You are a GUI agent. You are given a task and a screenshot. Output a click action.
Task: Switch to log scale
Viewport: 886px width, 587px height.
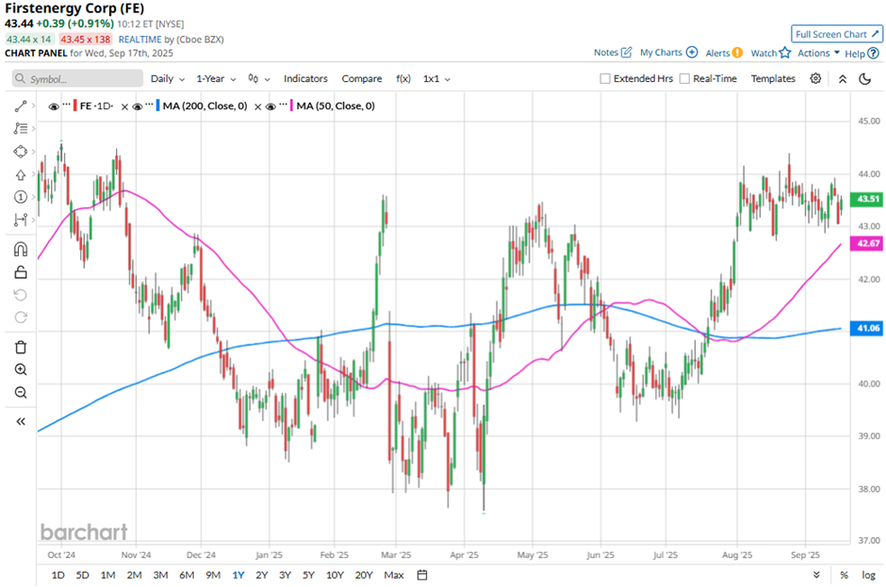868,575
